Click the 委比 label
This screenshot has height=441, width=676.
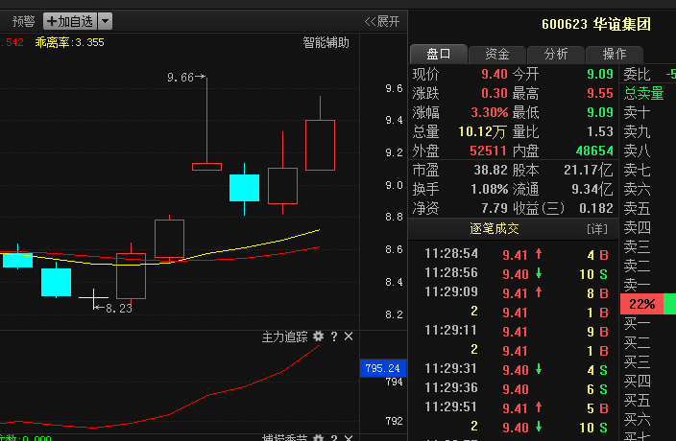[x=637, y=75]
